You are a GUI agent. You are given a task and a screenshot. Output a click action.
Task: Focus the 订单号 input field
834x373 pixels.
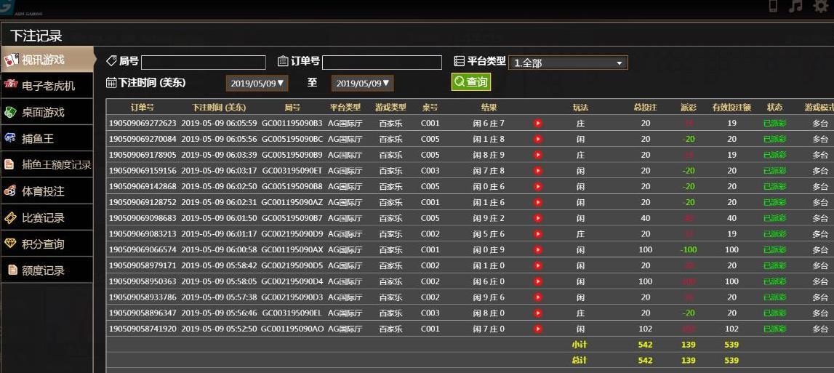[x=382, y=63]
